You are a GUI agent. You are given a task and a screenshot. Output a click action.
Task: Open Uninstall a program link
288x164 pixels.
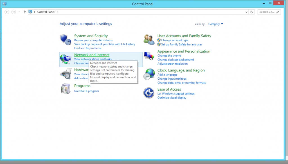click(86, 91)
